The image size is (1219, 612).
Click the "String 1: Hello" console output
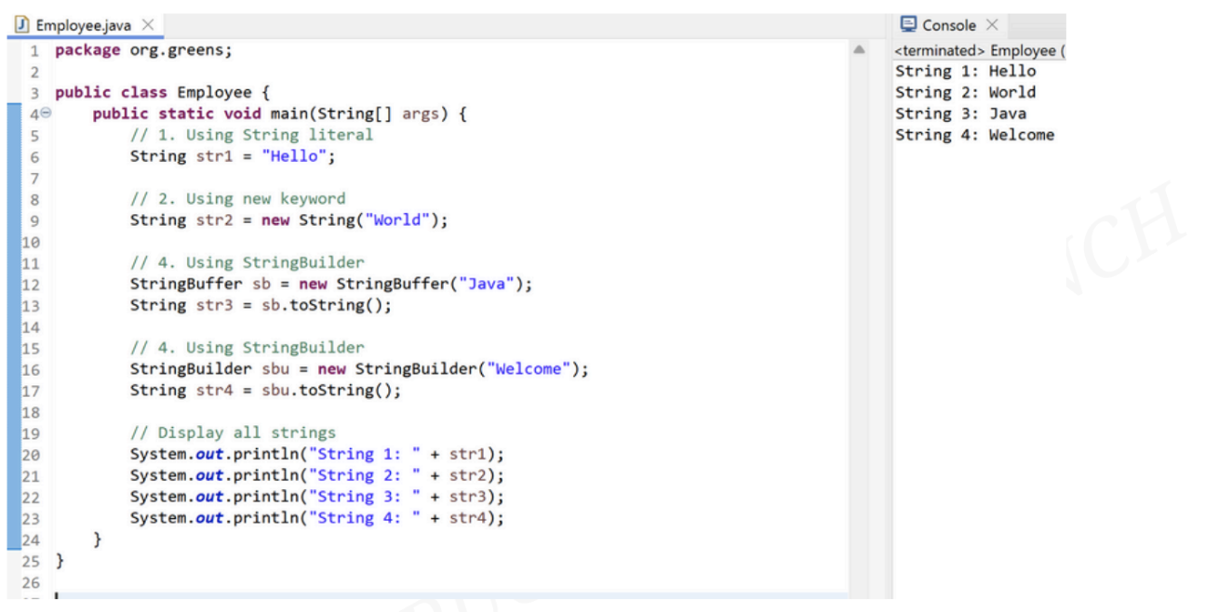[965, 72]
